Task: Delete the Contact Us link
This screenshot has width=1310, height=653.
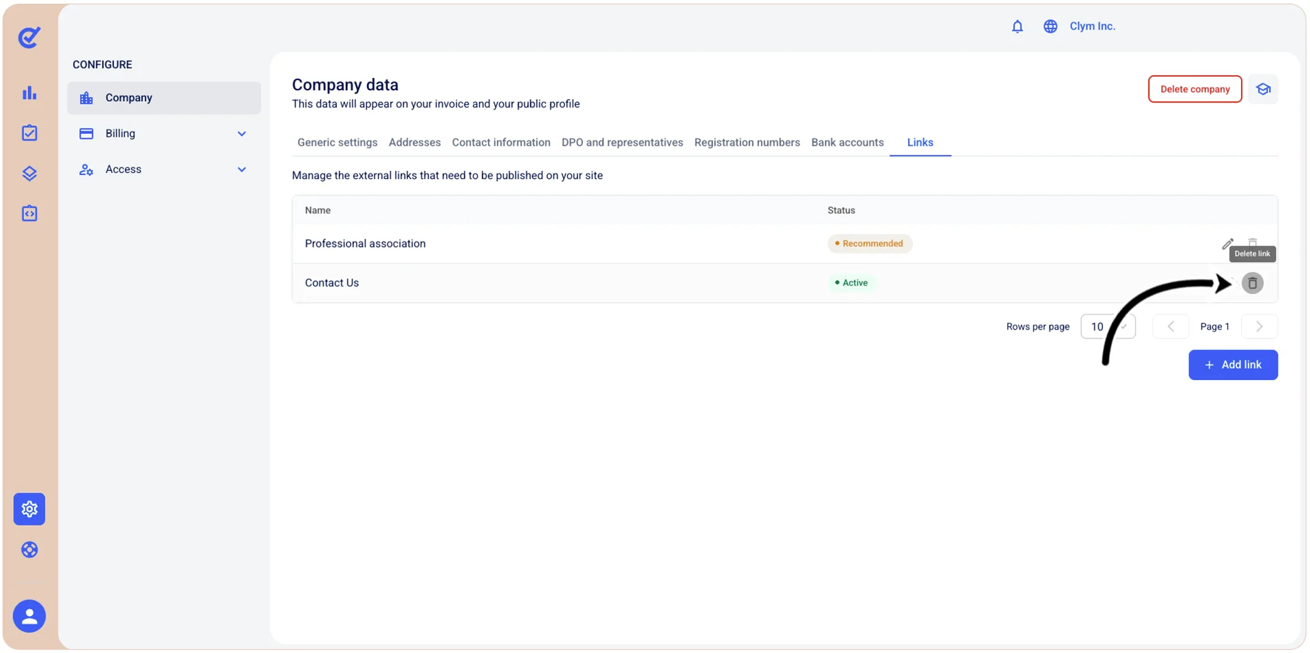Action: (1252, 283)
